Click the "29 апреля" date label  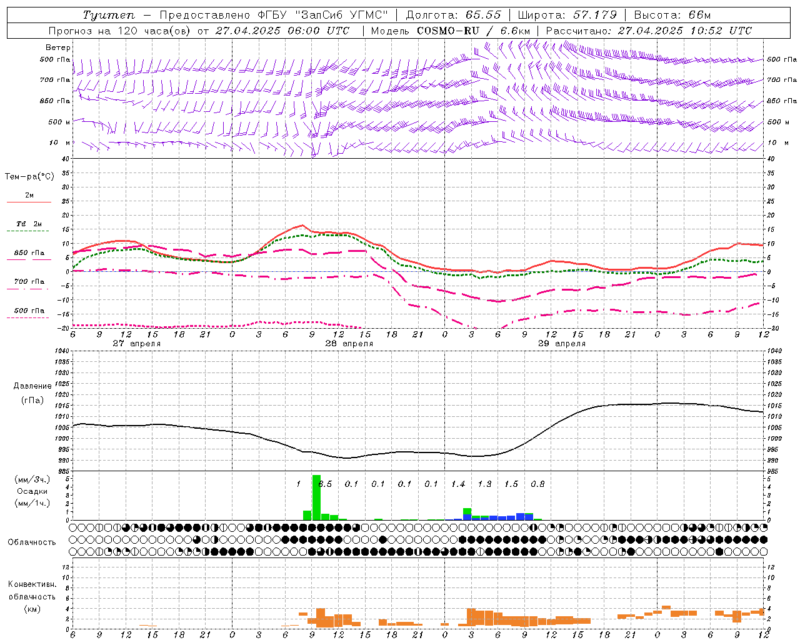coord(561,344)
